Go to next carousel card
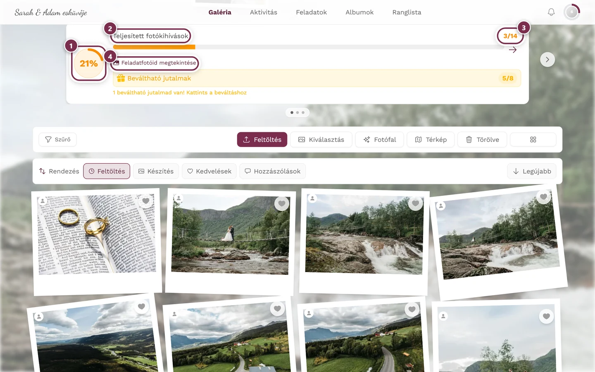 coord(547,60)
